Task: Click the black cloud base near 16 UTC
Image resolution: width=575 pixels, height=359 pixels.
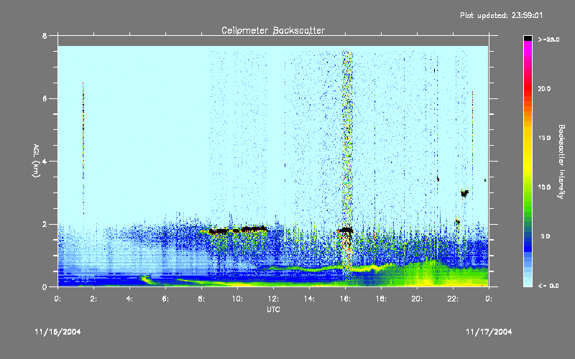Action: pos(345,230)
